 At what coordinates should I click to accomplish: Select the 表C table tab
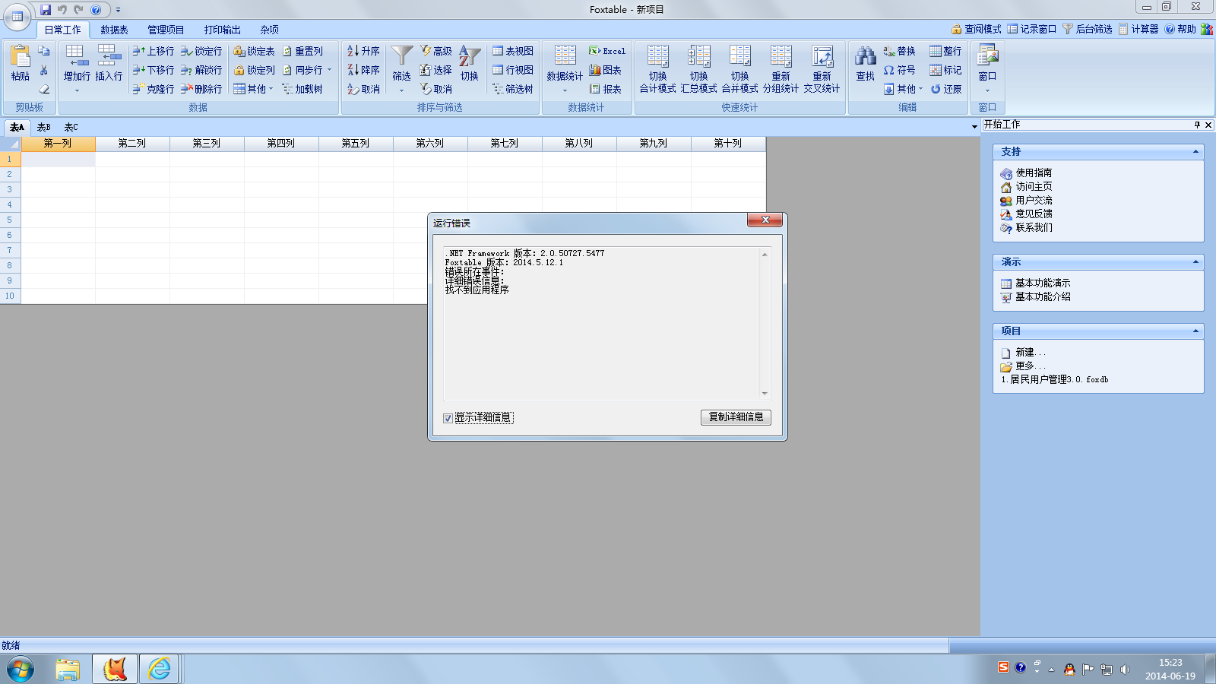[x=71, y=127]
